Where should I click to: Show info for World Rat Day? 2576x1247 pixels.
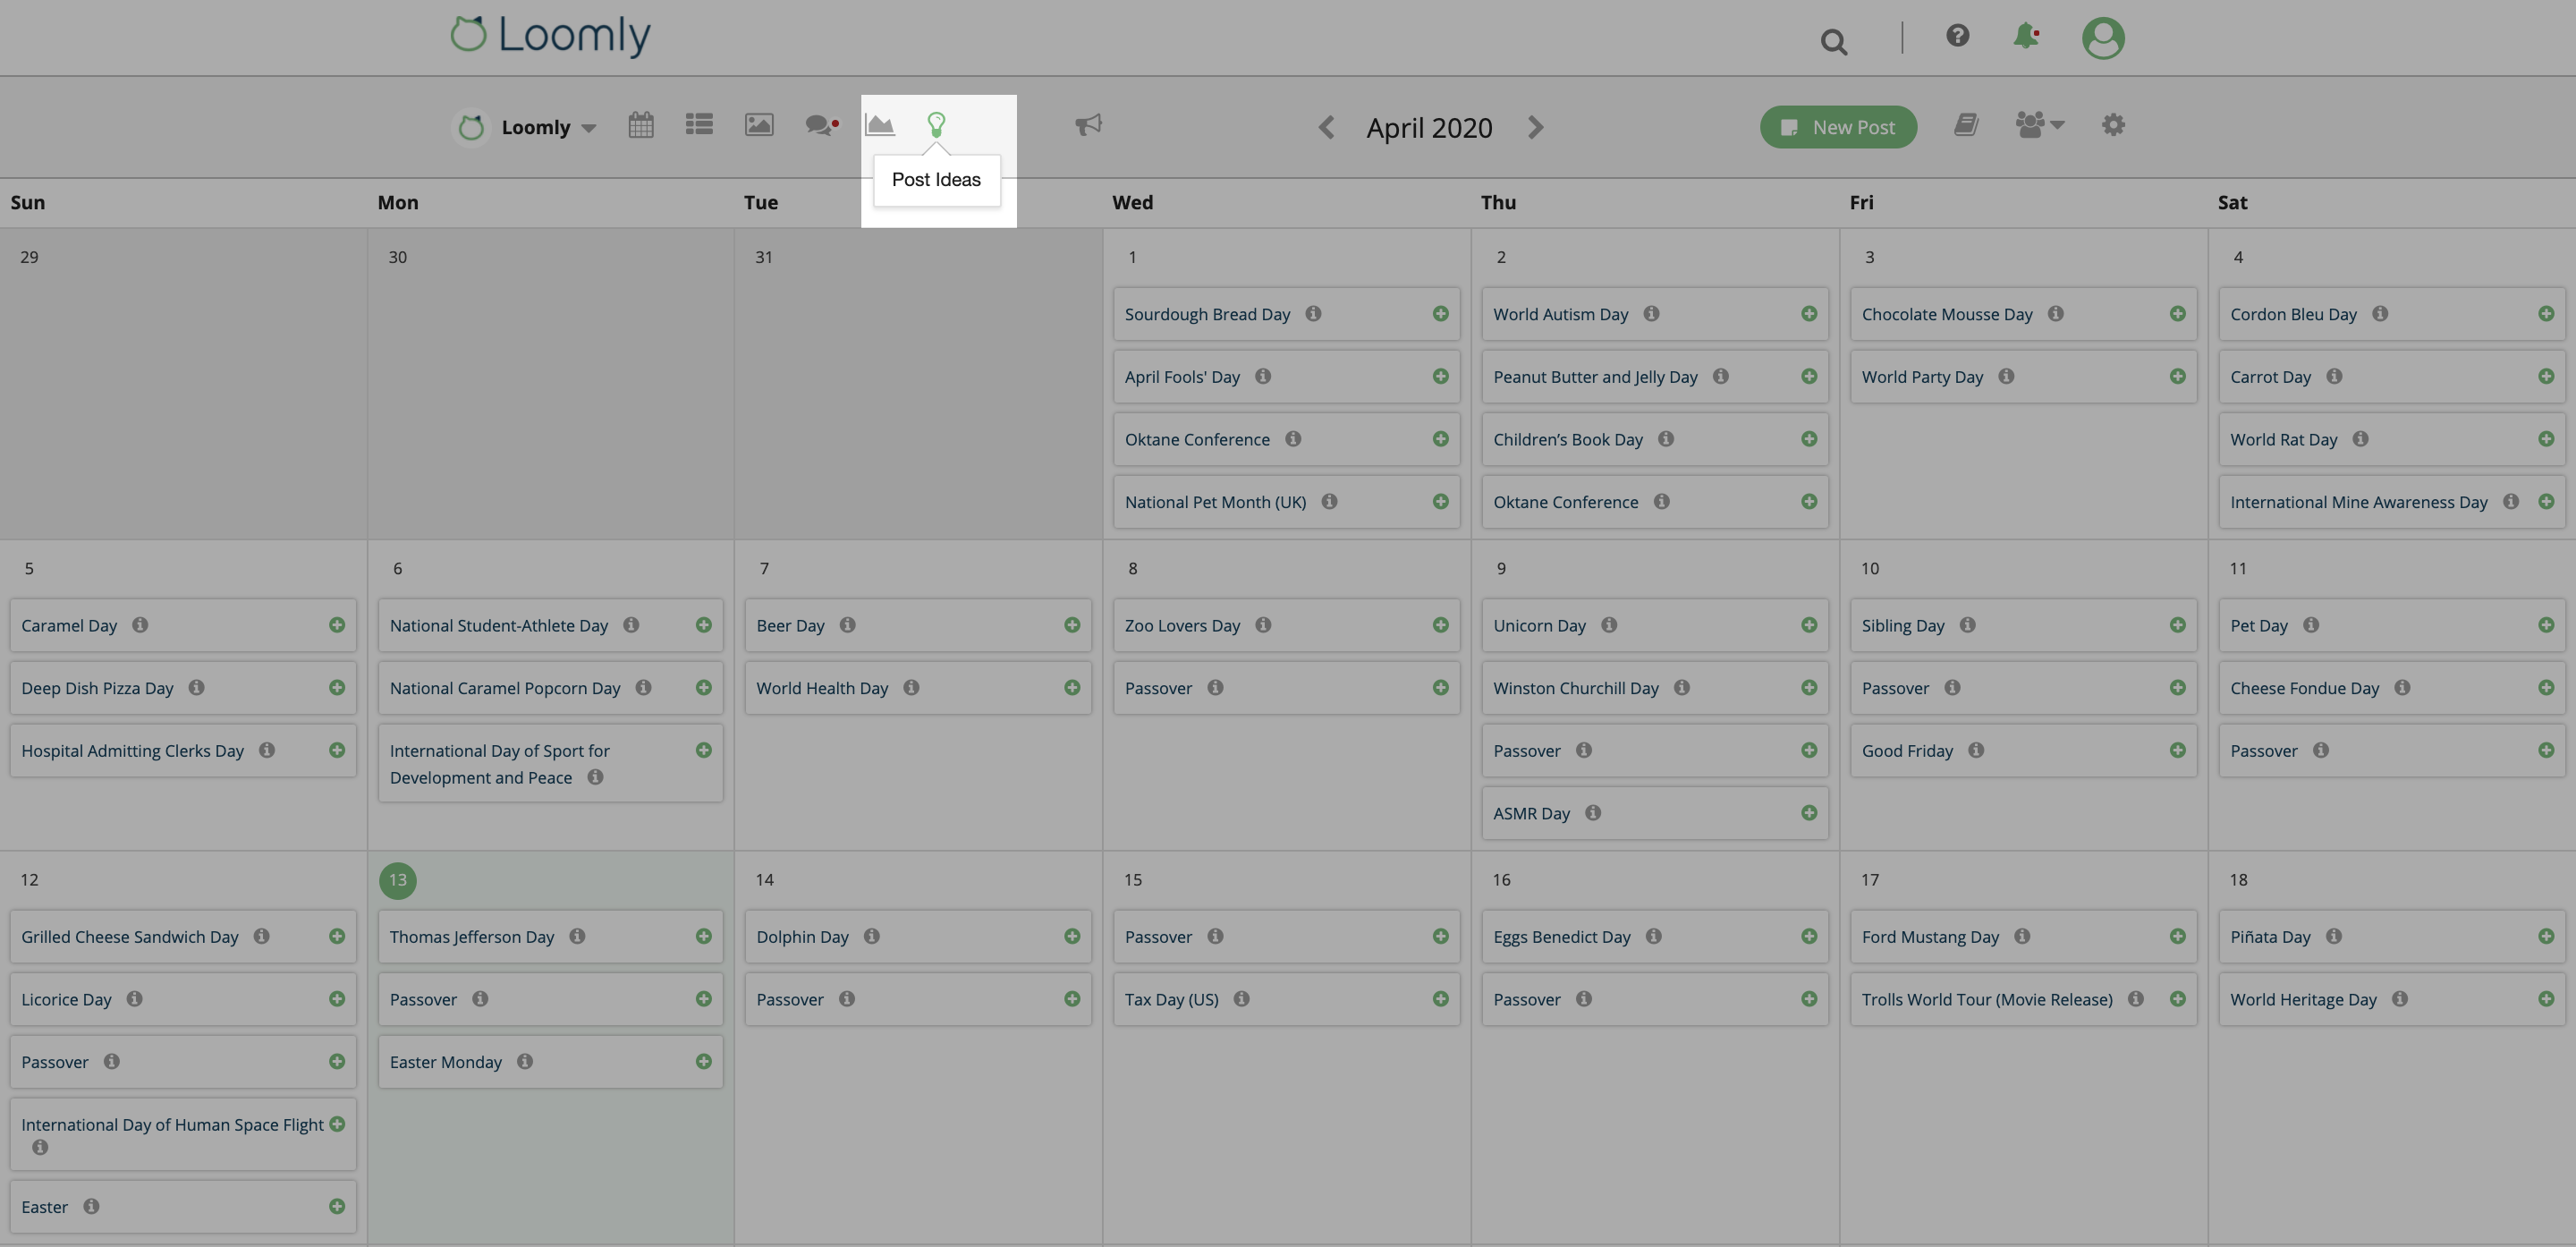2360,439
